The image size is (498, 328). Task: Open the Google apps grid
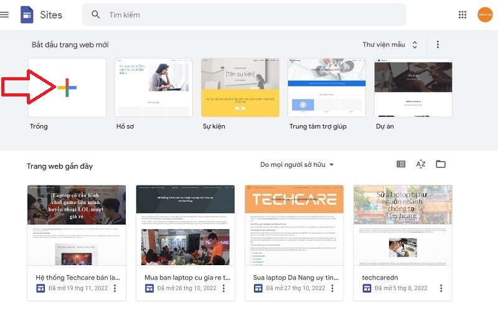pyautogui.click(x=463, y=14)
